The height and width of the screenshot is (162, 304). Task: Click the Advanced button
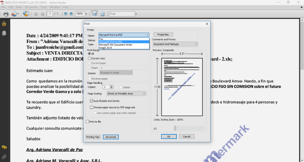[111, 137]
